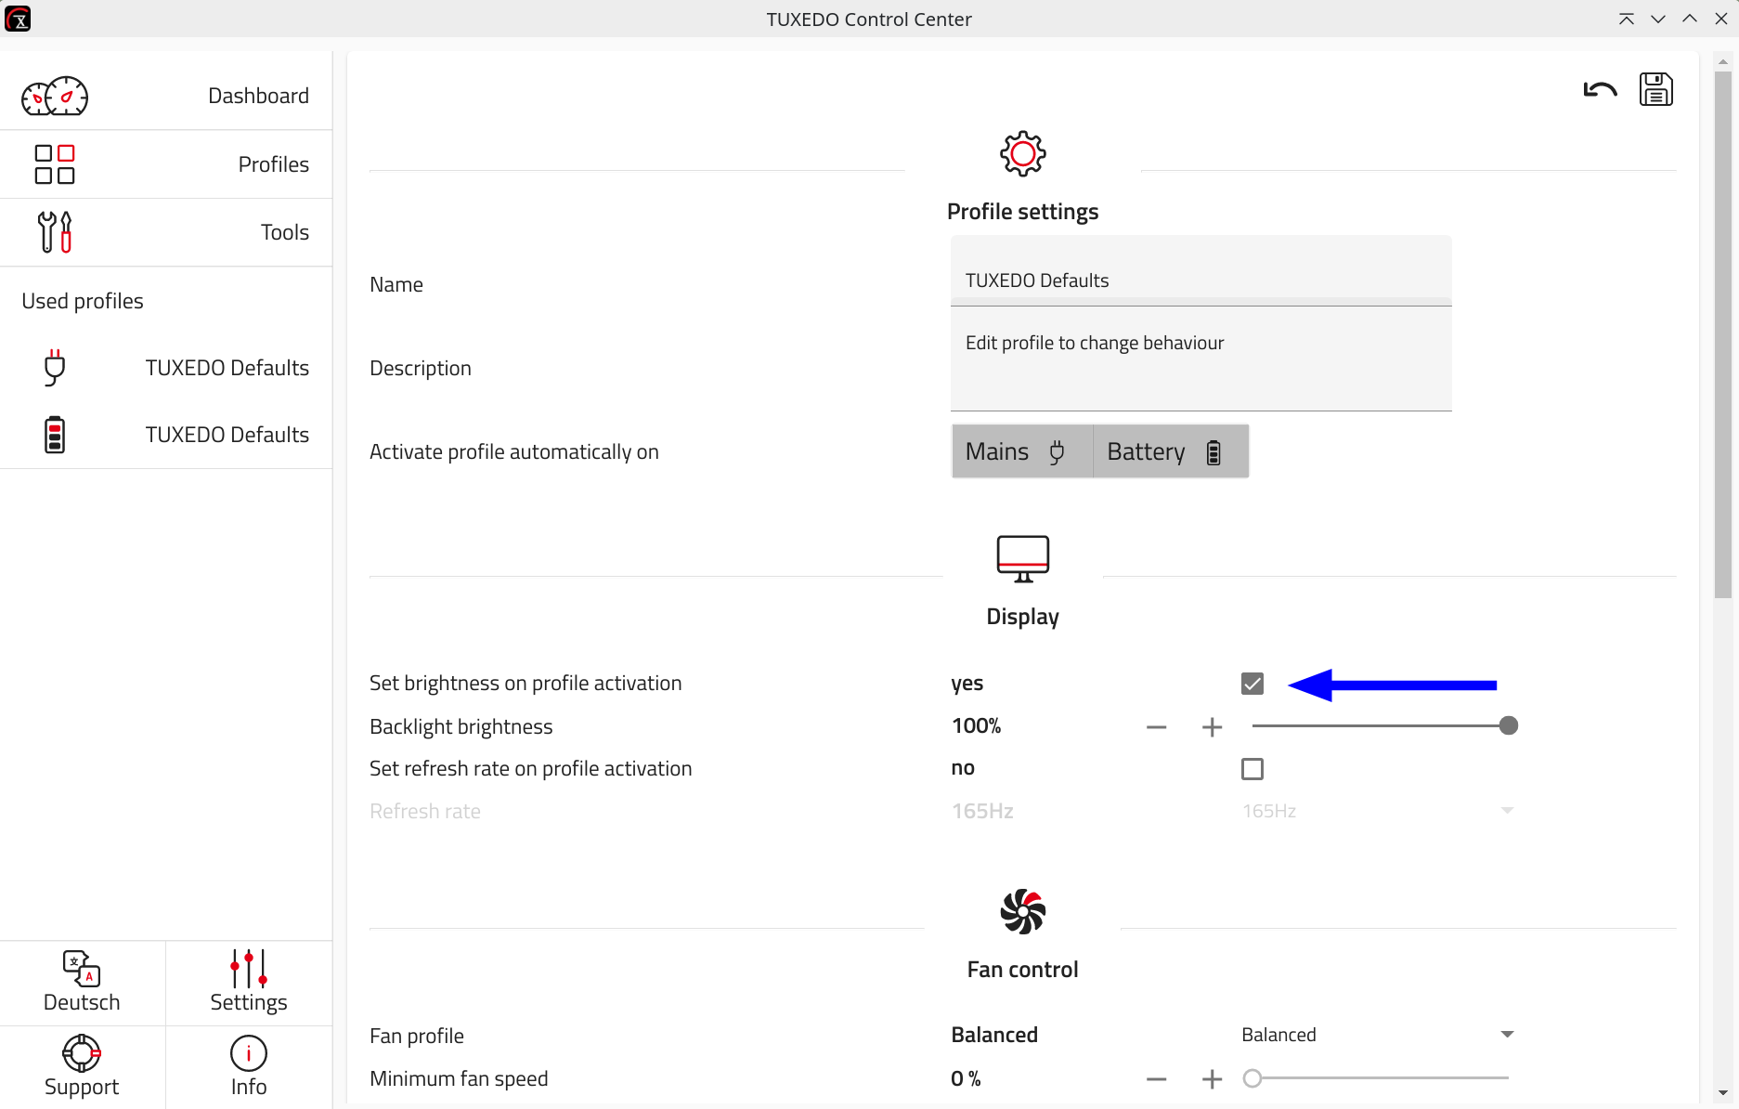Click the Backlight brightness slider handle
Screen dimensions: 1739x1109
point(1509,725)
